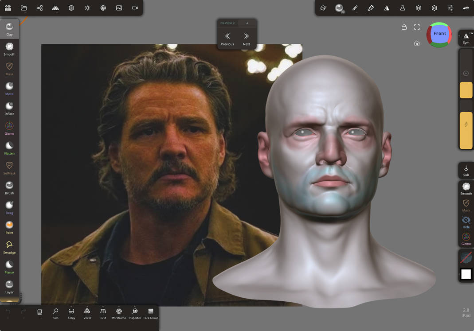Select the Inflate tool

(9, 109)
